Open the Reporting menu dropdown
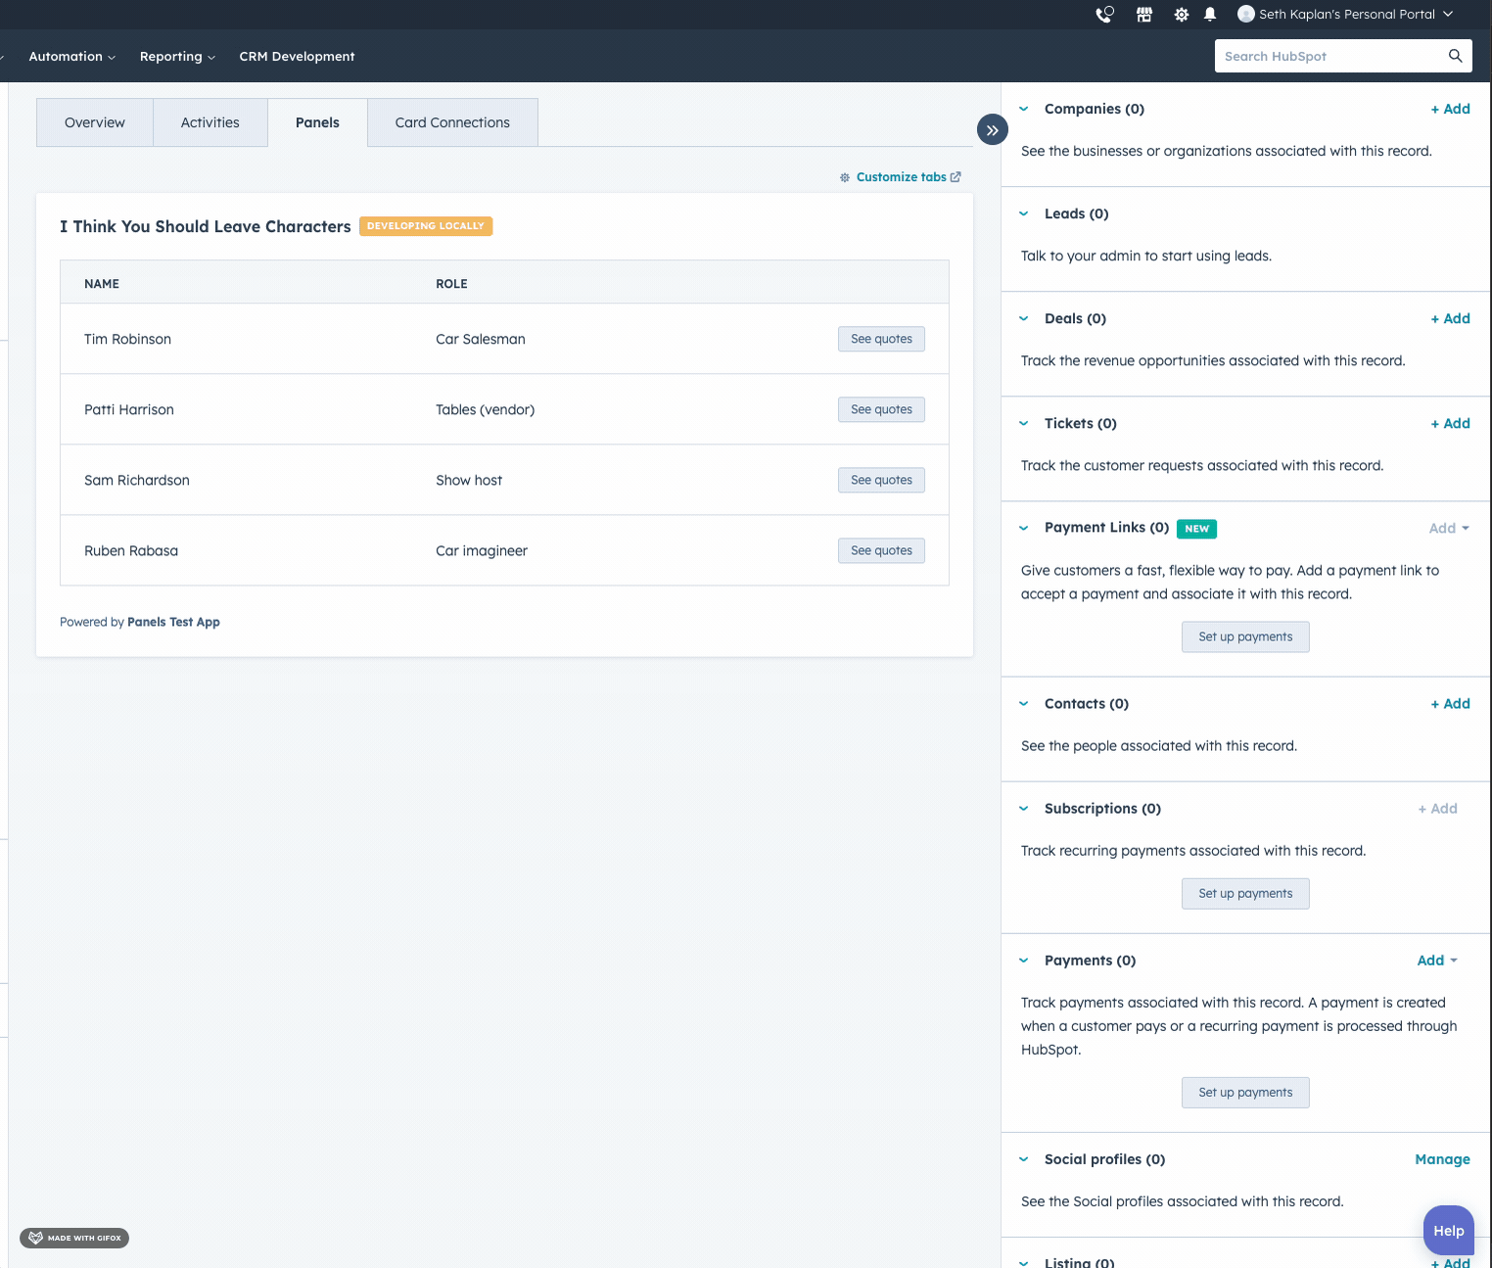This screenshot has width=1492, height=1268. point(177,57)
